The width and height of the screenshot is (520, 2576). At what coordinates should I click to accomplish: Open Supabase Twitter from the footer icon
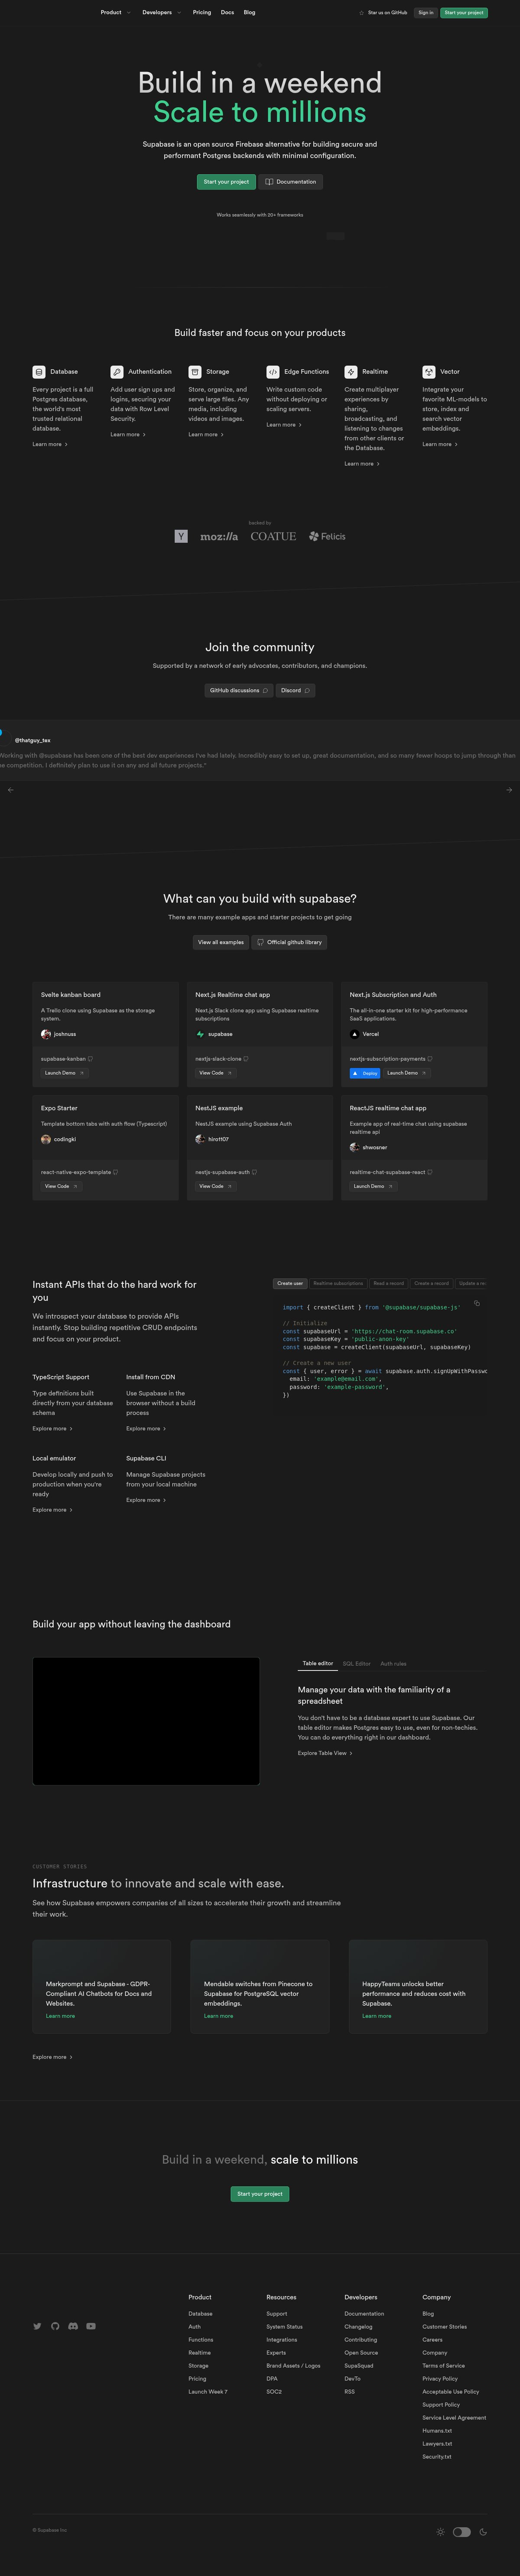point(37,2326)
